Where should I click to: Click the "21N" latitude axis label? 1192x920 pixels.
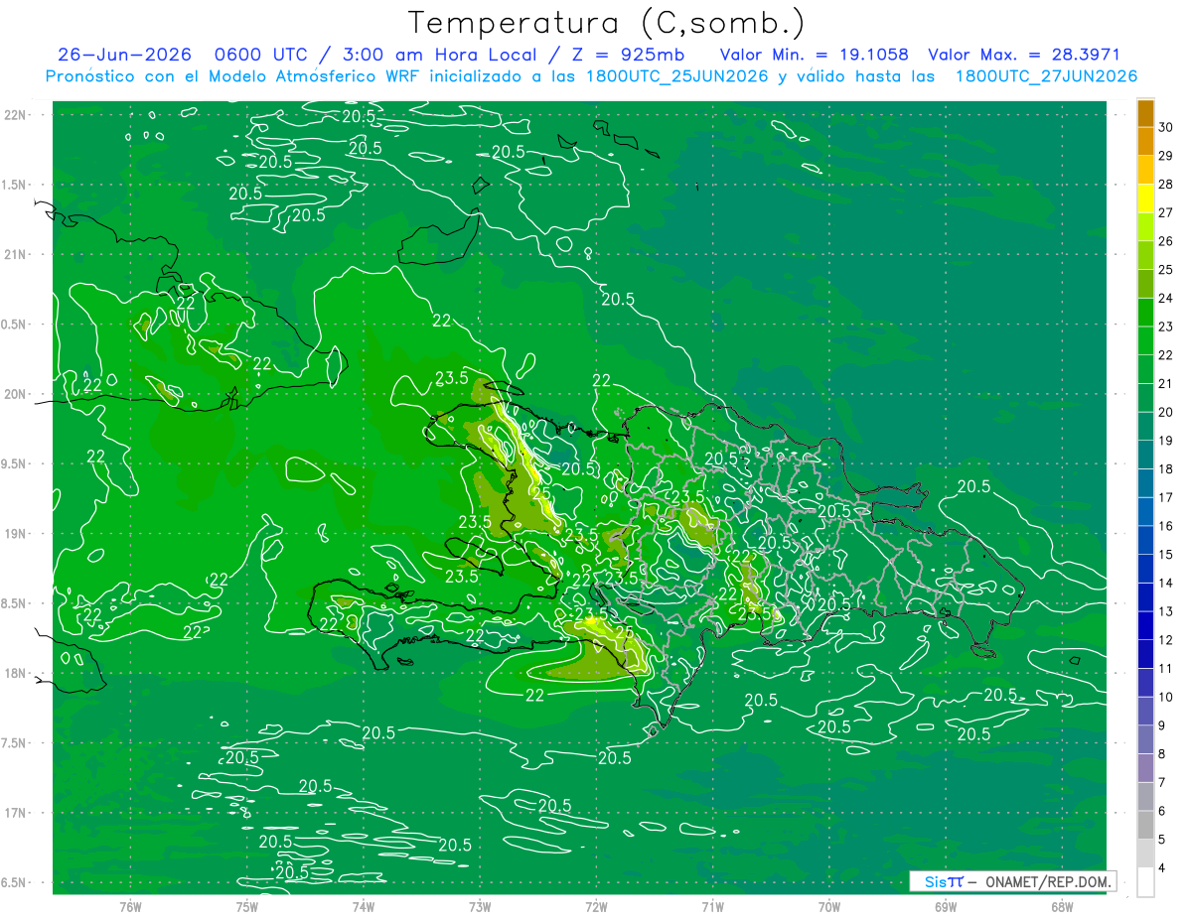16,255
